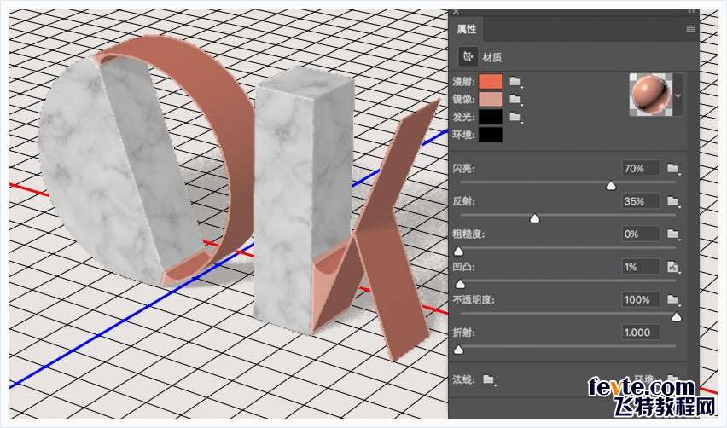The image size is (727, 428).
Task: Click the 折射 refraction value field
Action: click(641, 333)
